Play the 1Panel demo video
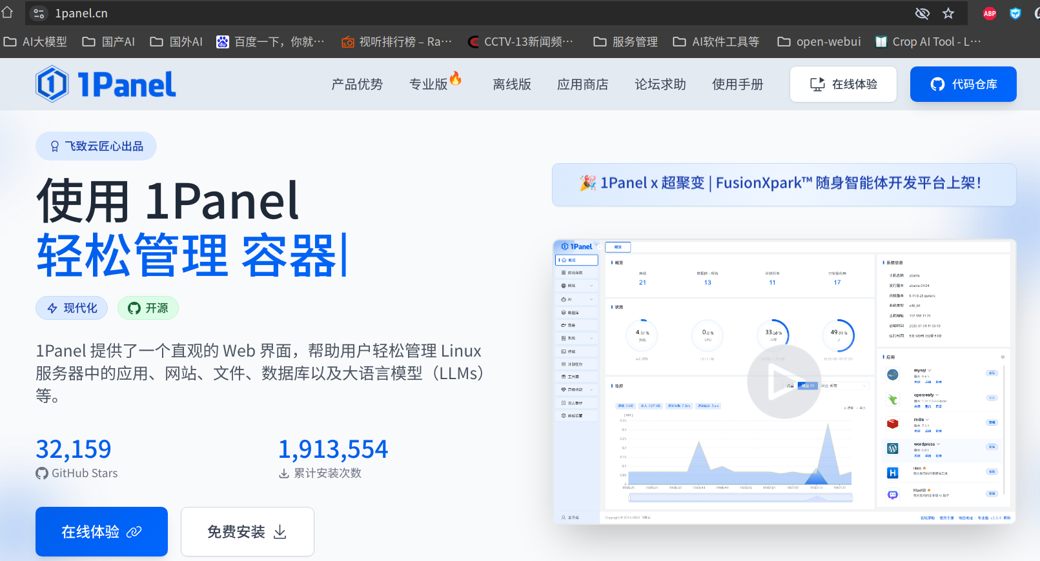Image resolution: width=1040 pixels, height=561 pixels. click(x=784, y=382)
